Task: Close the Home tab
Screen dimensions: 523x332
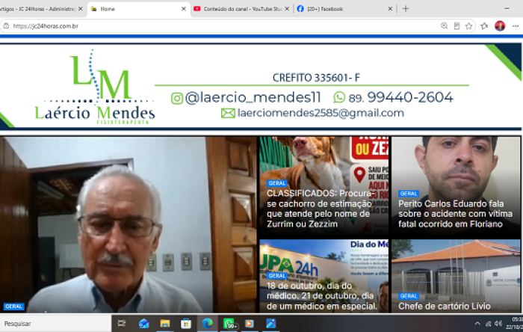Action: [x=184, y=9]
